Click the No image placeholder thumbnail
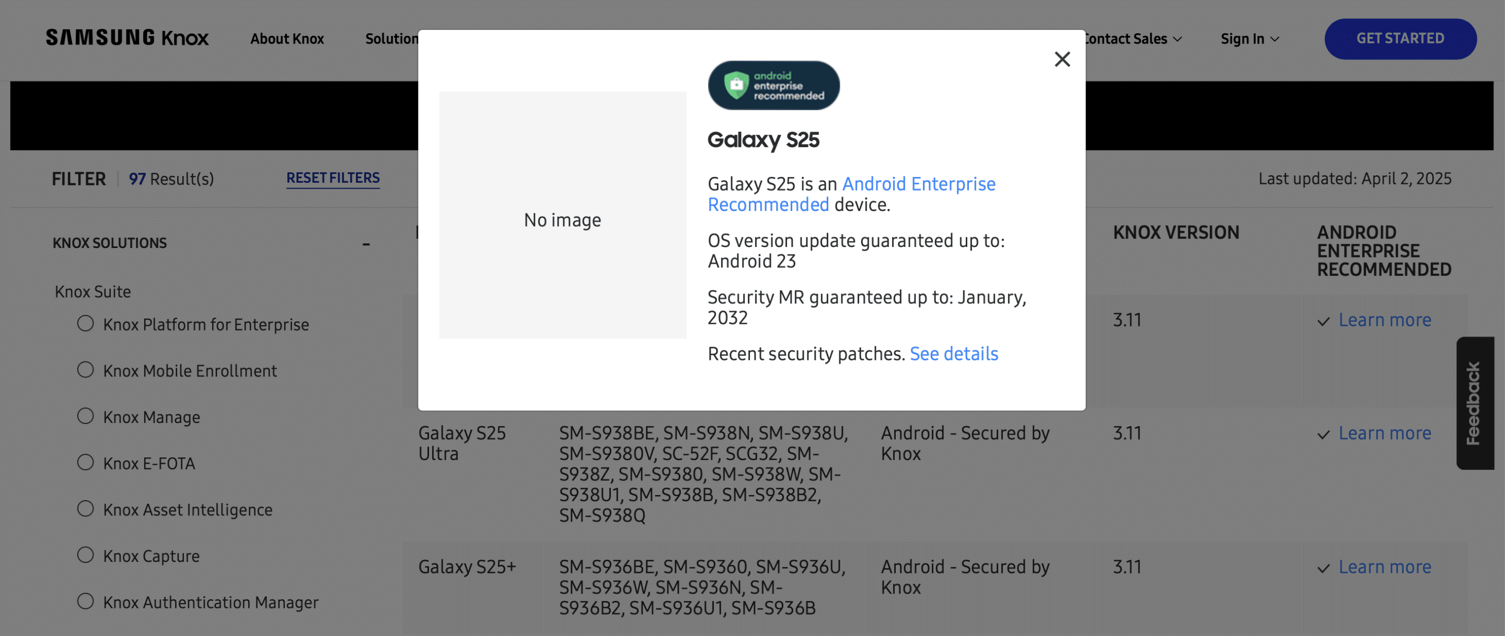This screenshot has height=636, width=1505. 562,220
